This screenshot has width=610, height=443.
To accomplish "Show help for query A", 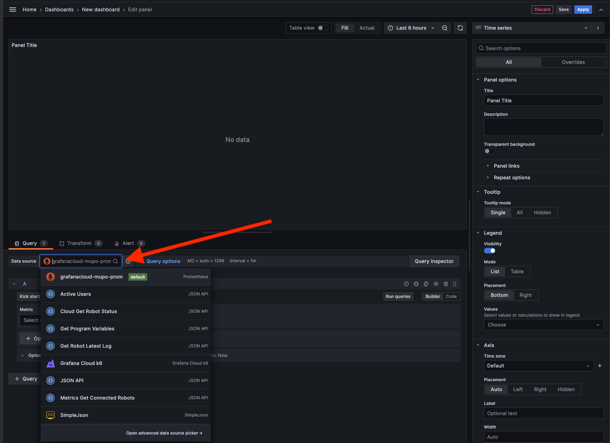I will coord(406,284).
